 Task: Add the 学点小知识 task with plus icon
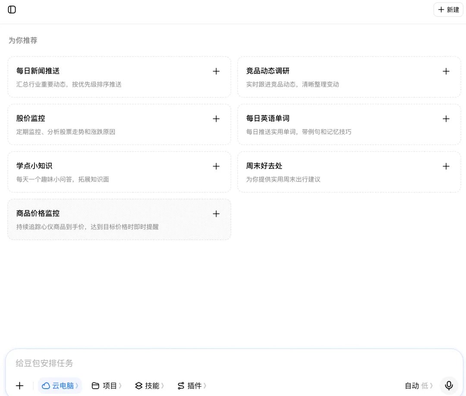point(216,166)
